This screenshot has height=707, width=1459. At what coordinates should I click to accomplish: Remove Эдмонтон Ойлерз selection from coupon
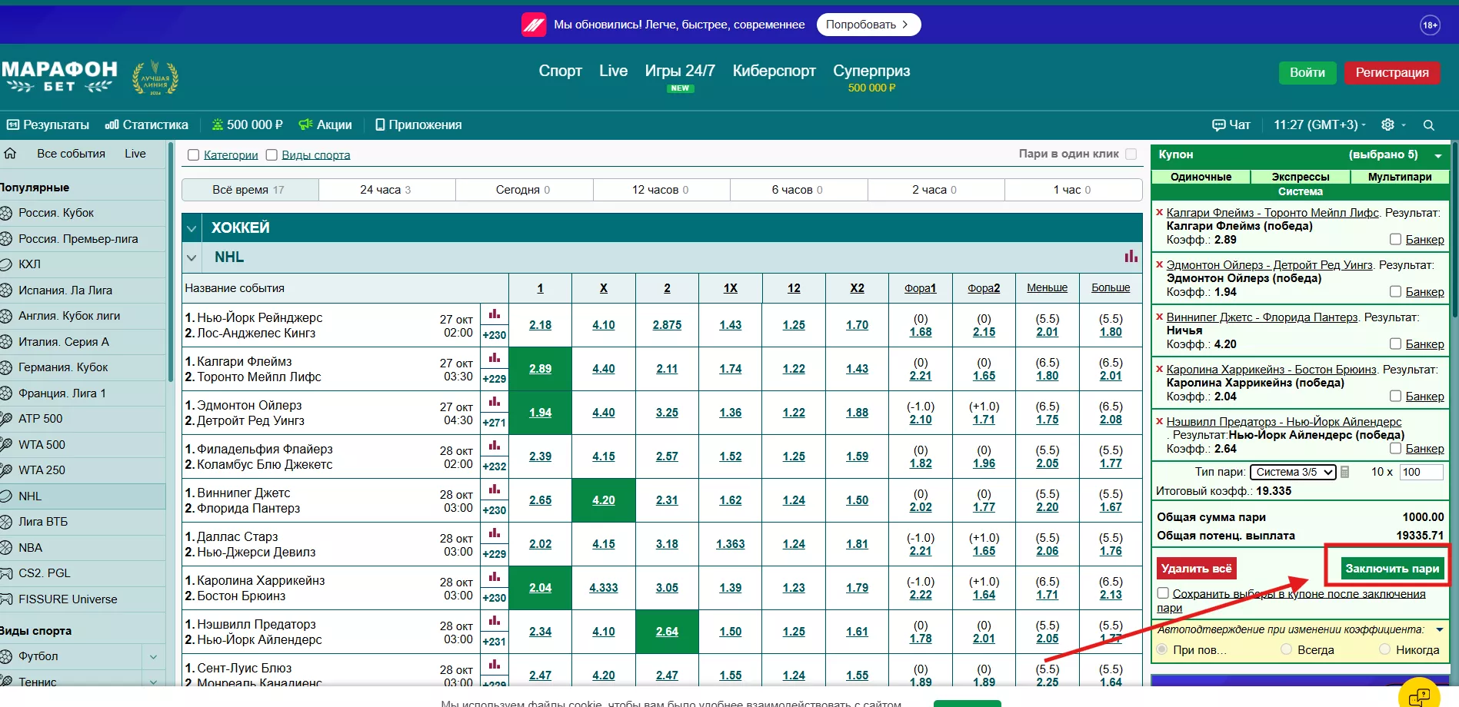tap(1159, 264)
